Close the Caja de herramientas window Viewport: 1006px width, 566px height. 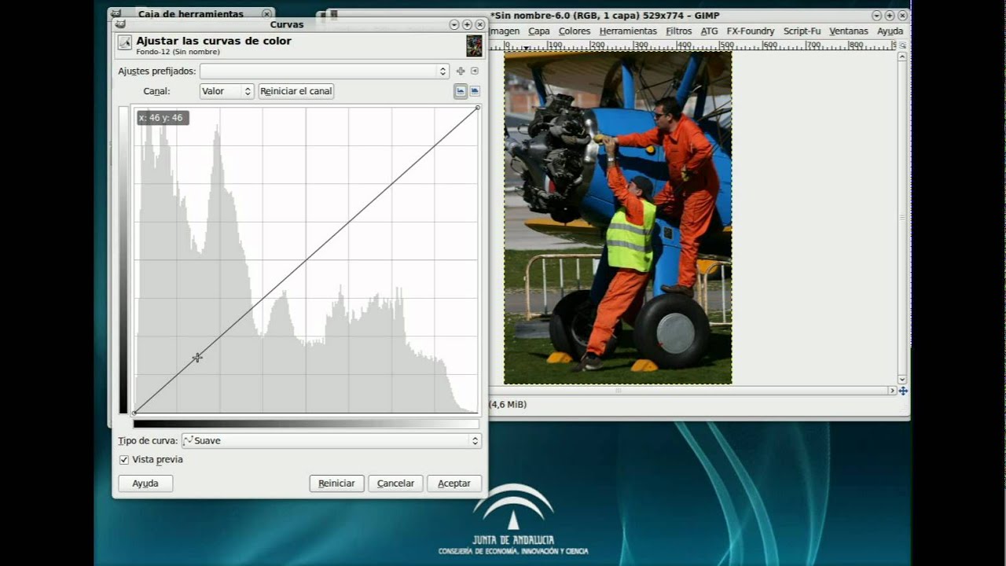266,14
